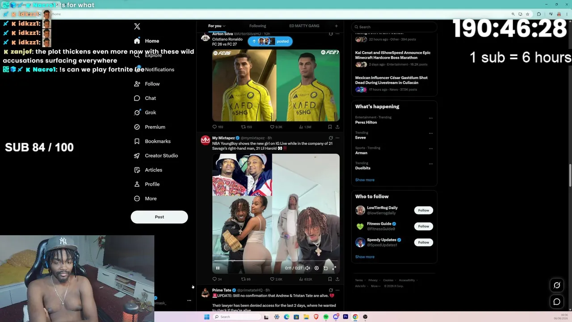This screenshot has height=322, width=572.
Task: Bookmark the My Mixtapez post
Action: point(330,279)
